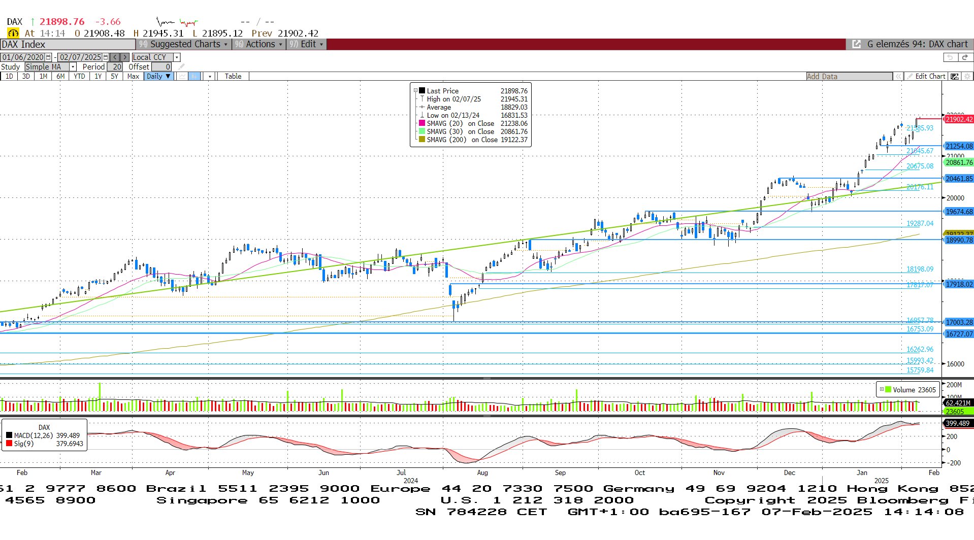
Task: Click the pop-out window icon
Action: tap(856, 44)
